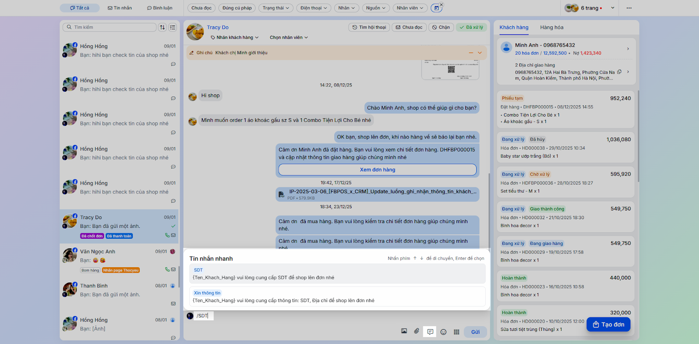
Task: Click the Tạo đơn button
Action: tap(608, 324)
